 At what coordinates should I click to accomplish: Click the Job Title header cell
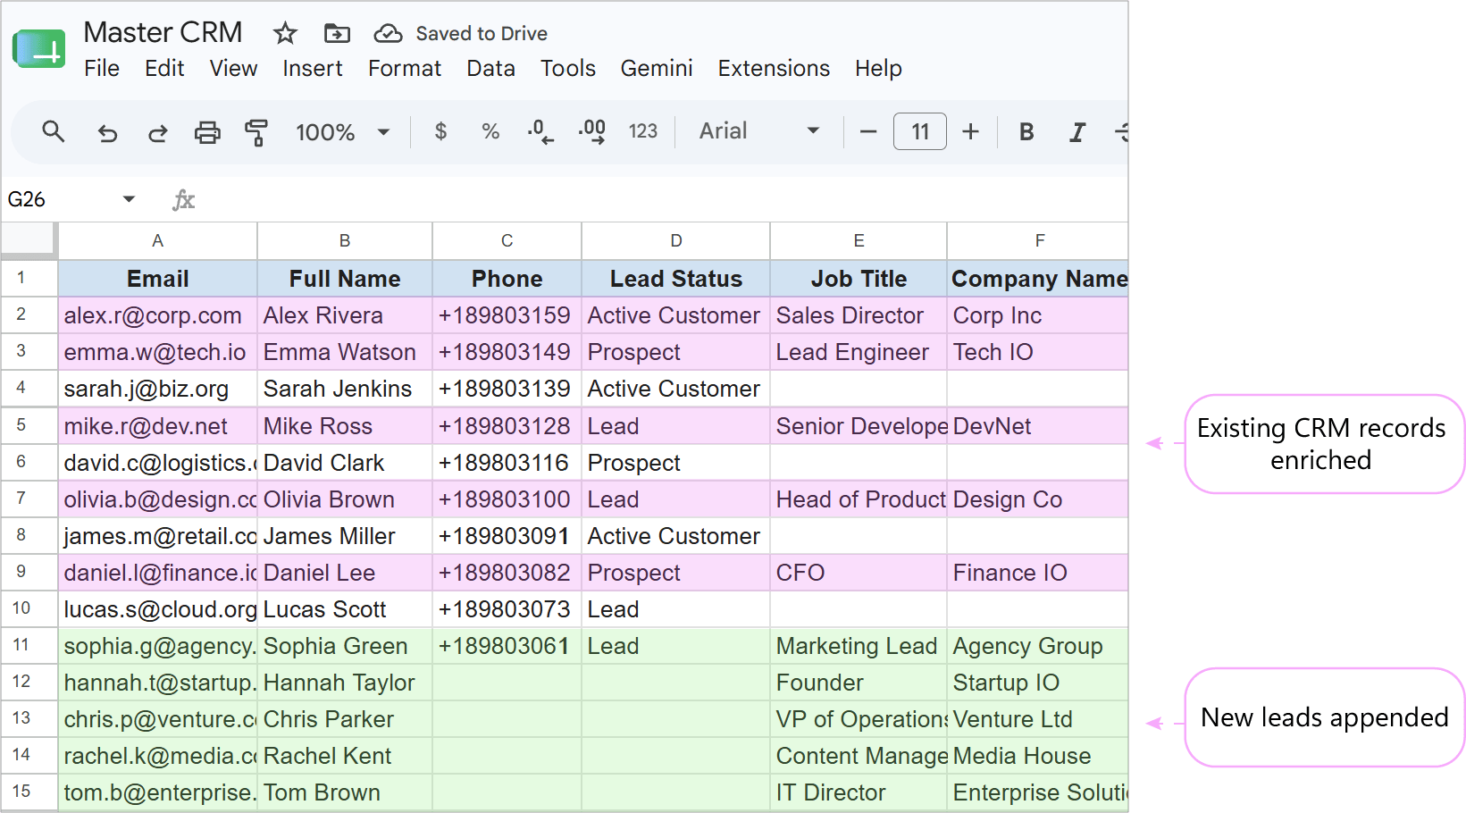click(859, 279)
